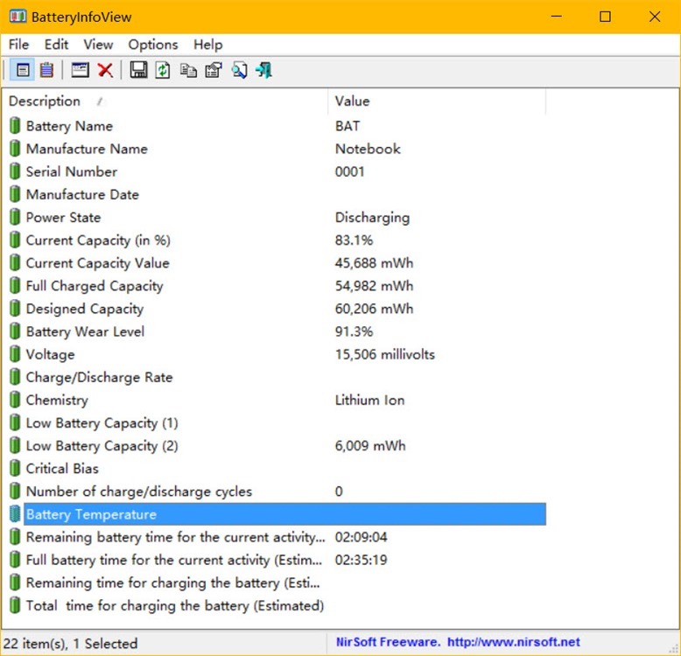681x656 pixels.
Task: Open the View menu
Action: pyautogui.click(x=98, y=45)
